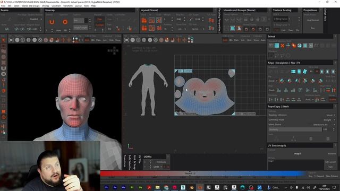This screenshot has width=340, height=191.
Task: Open the Island Source dropdown in TopoCopy
Action: (324, 125)
